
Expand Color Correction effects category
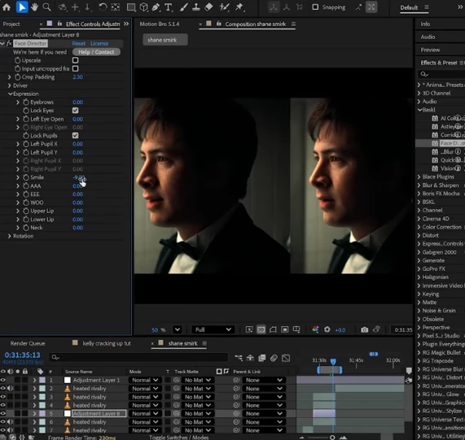click(x=419, y=227)
